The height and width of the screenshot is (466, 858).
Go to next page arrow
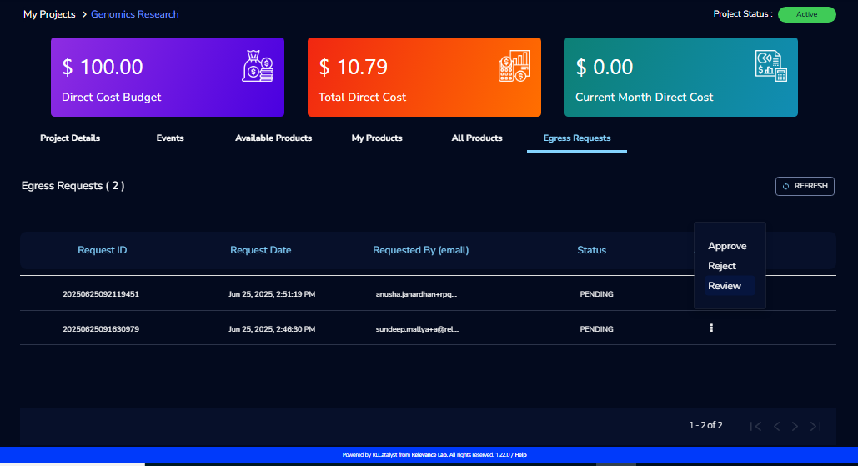(795, 426)
